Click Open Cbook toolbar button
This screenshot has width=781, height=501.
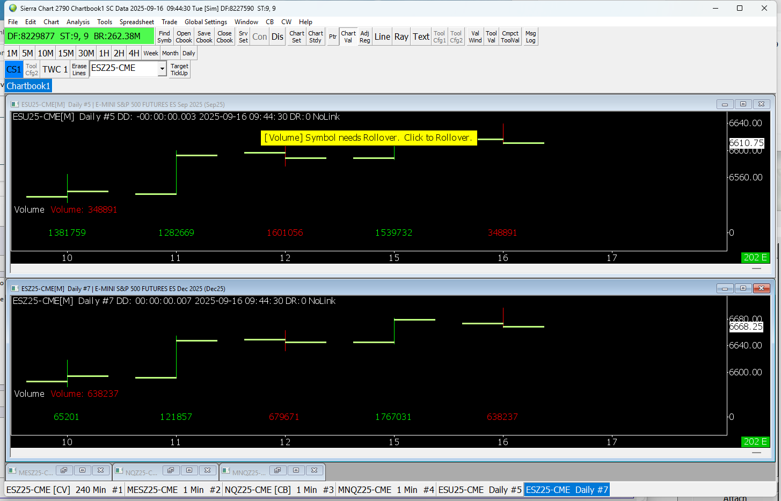[184, 37]
